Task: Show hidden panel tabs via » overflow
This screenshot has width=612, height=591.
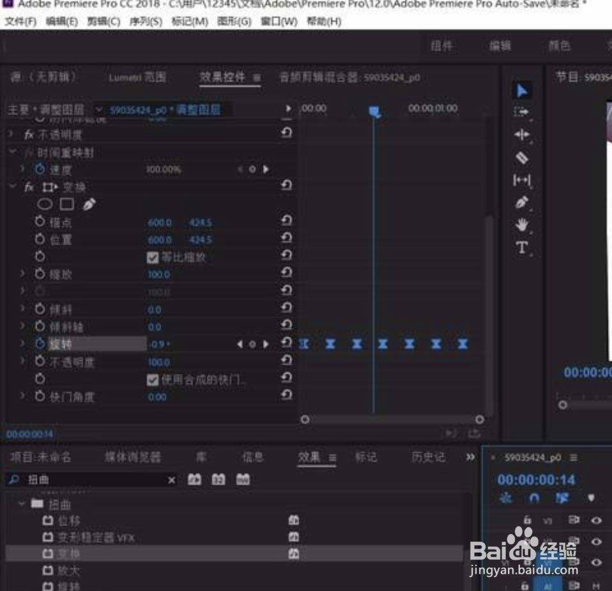Action: pos(470,457)
